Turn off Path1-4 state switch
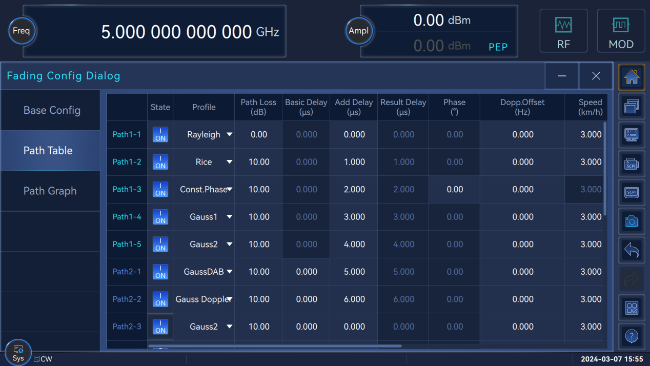 [160, 217]
